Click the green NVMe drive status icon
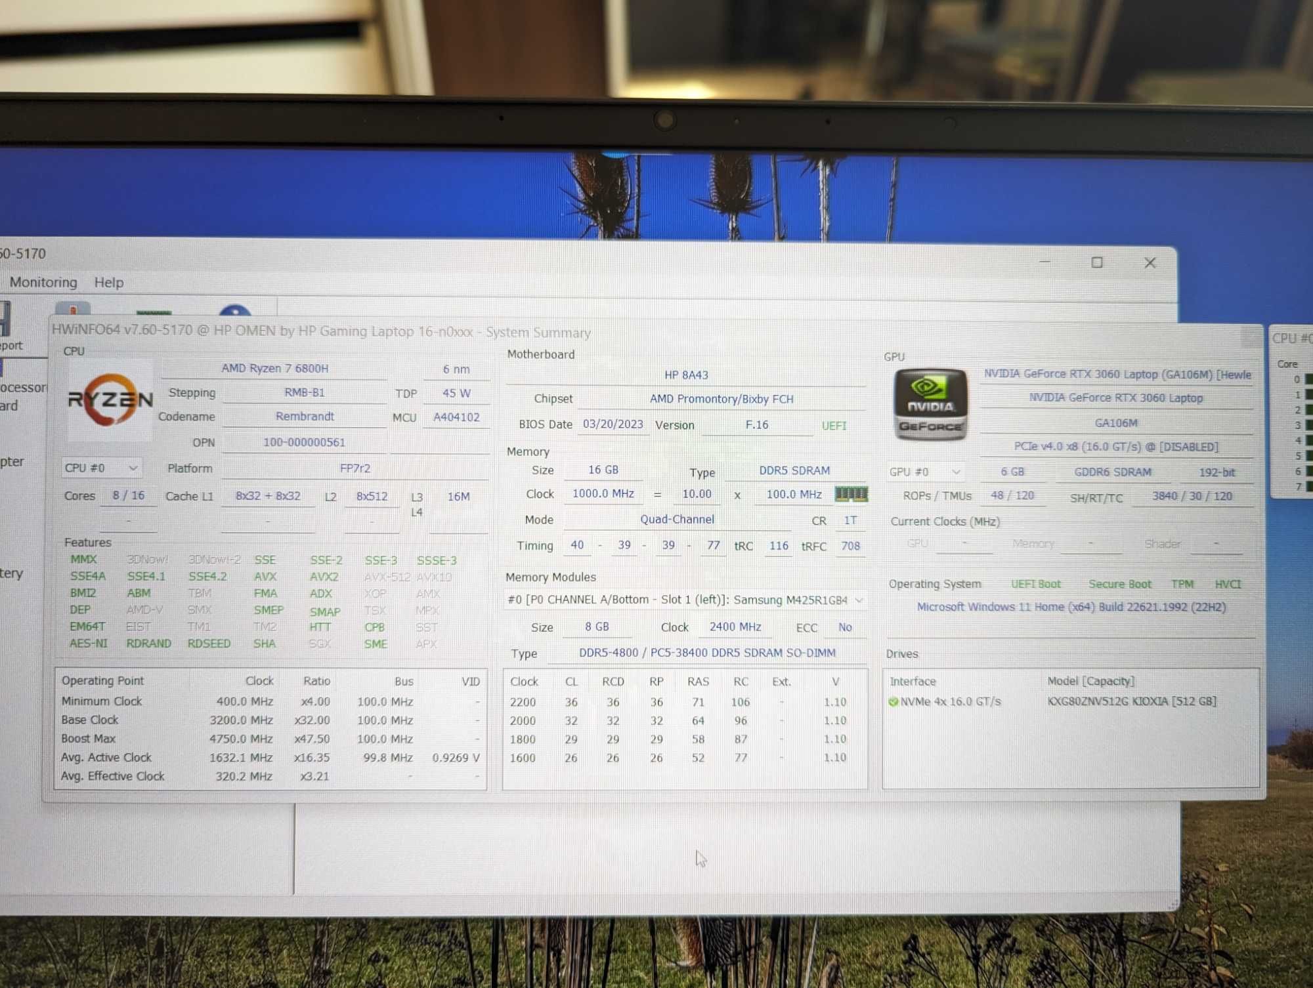1313x988 pixels. 893,702
